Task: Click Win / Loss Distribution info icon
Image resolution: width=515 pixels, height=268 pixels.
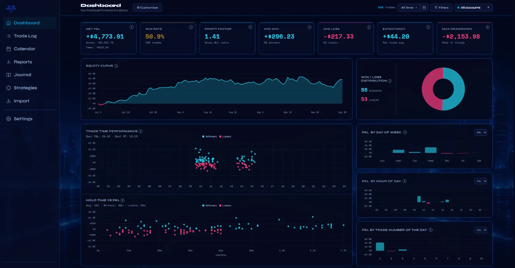Action: point(390,81)
